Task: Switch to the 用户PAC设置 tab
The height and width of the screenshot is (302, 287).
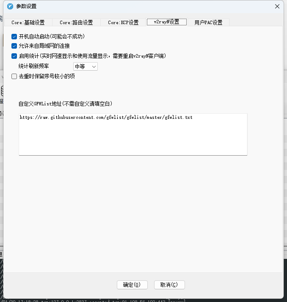Action: [x=208, y=22]
